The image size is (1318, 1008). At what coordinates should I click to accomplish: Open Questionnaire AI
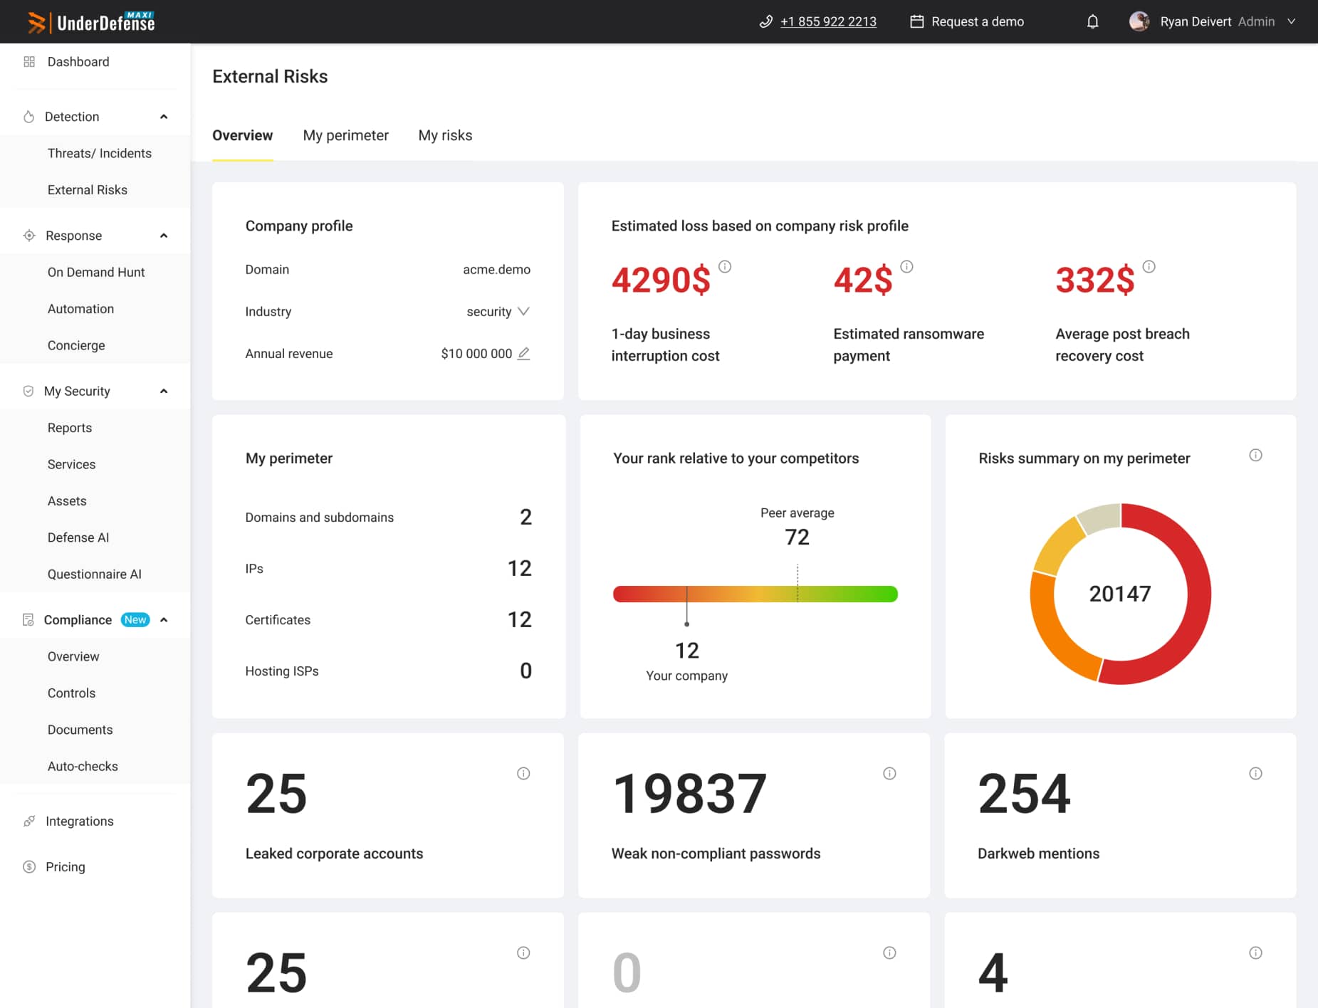95,574
